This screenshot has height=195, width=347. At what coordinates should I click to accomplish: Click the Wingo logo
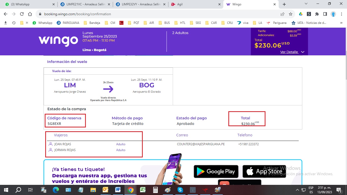pos(58,41)
